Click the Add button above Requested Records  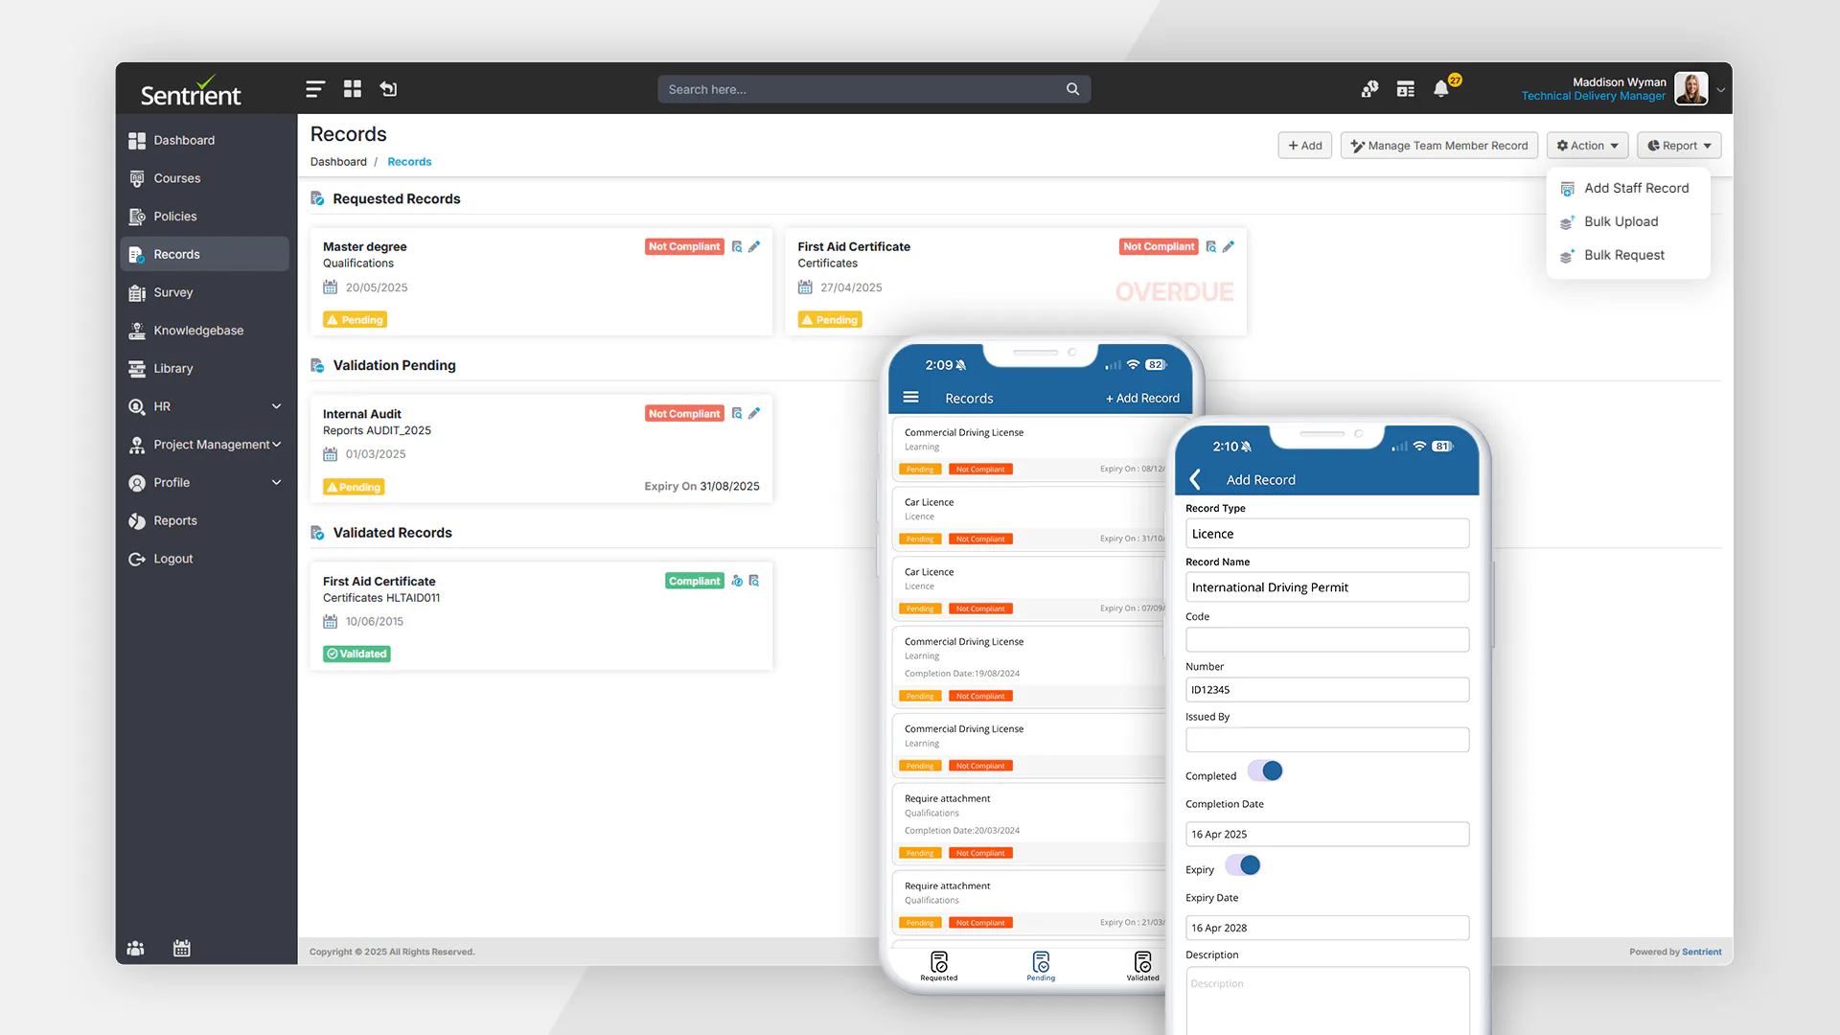coord(1304,145)
